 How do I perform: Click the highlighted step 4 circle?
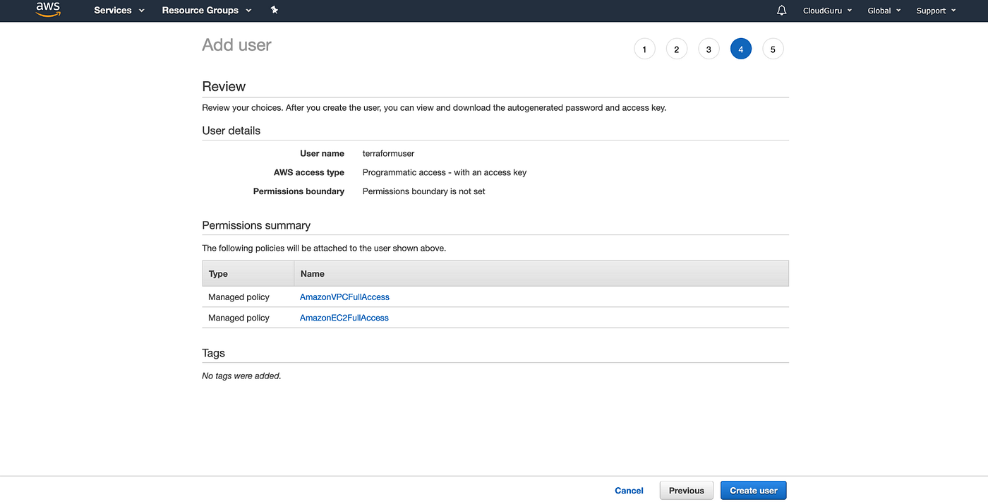click(x=741, y=49)
